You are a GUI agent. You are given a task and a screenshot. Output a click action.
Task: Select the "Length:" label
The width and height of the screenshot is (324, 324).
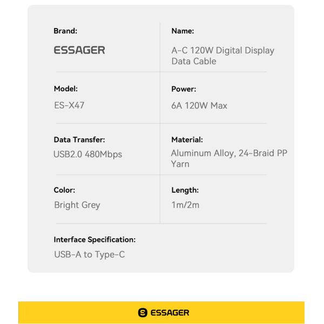tap(184, 189)
